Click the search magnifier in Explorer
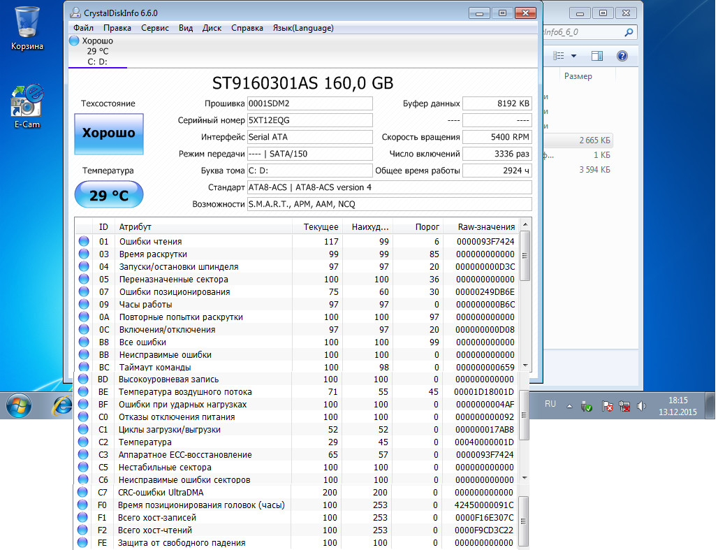 click(629, 32)
